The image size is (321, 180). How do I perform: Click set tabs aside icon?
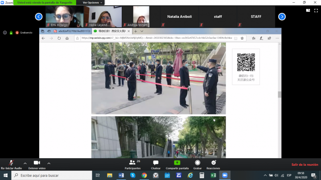(x=49, y=31)
